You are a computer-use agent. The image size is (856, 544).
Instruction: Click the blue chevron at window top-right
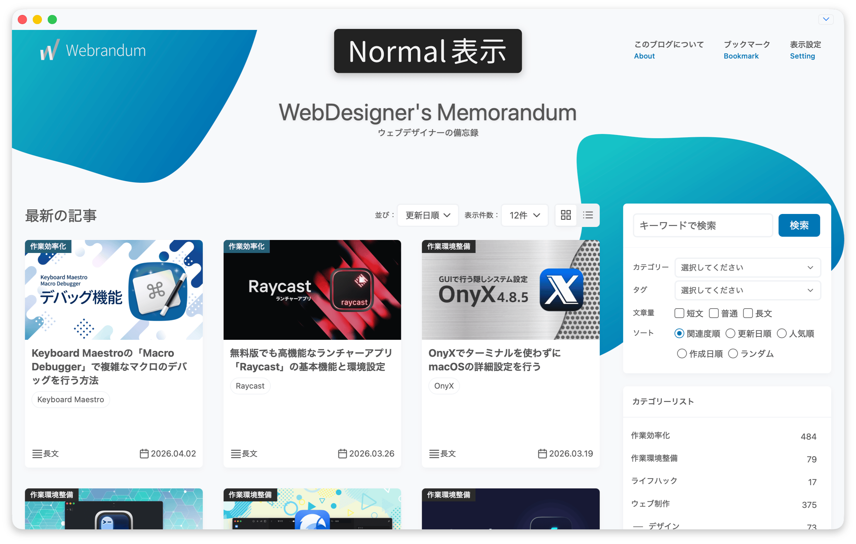coord(826,19)
